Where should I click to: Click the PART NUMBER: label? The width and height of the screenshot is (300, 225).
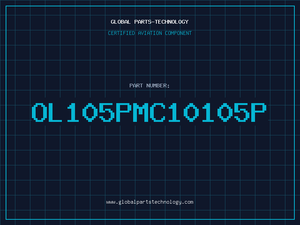[x=150, y=85]
